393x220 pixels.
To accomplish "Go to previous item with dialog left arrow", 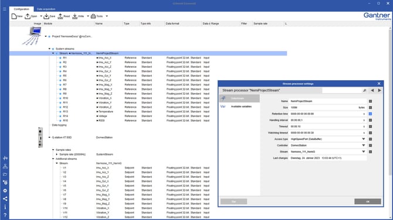I will click(x=372, y=91).
